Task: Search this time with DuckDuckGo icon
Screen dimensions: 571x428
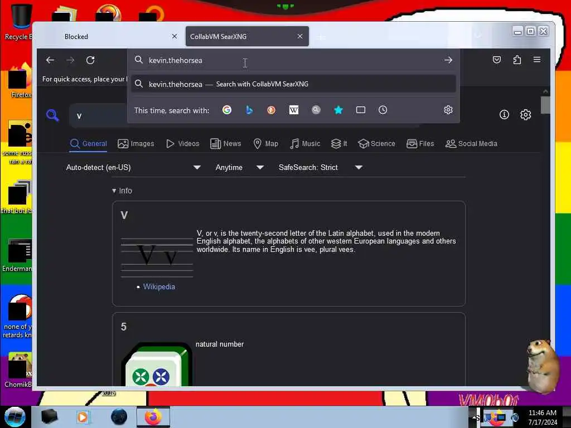Action: [272, 110]
